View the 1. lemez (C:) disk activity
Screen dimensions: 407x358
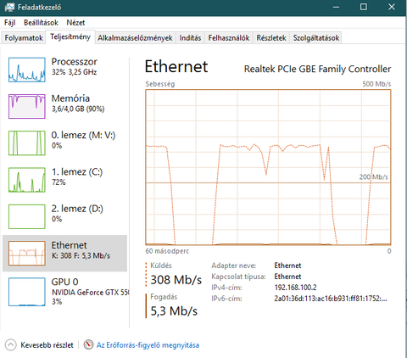(x=27, y=180)
